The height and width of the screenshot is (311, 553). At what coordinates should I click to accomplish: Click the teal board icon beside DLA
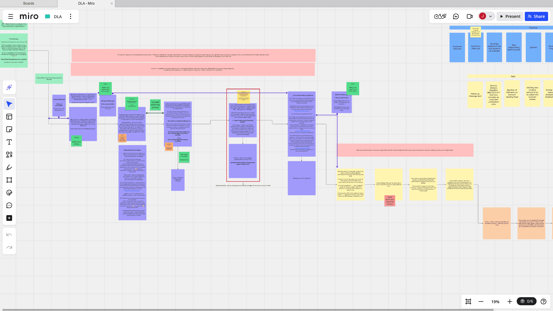click(x=48, y=17)
